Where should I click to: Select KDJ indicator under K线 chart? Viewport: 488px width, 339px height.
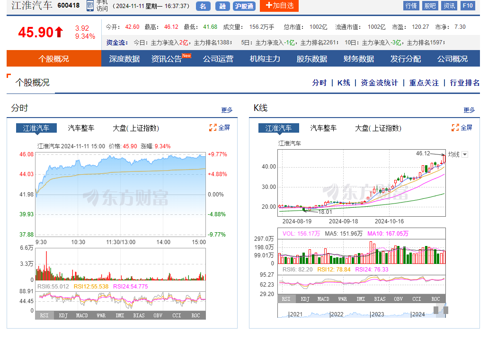(305, 299)
